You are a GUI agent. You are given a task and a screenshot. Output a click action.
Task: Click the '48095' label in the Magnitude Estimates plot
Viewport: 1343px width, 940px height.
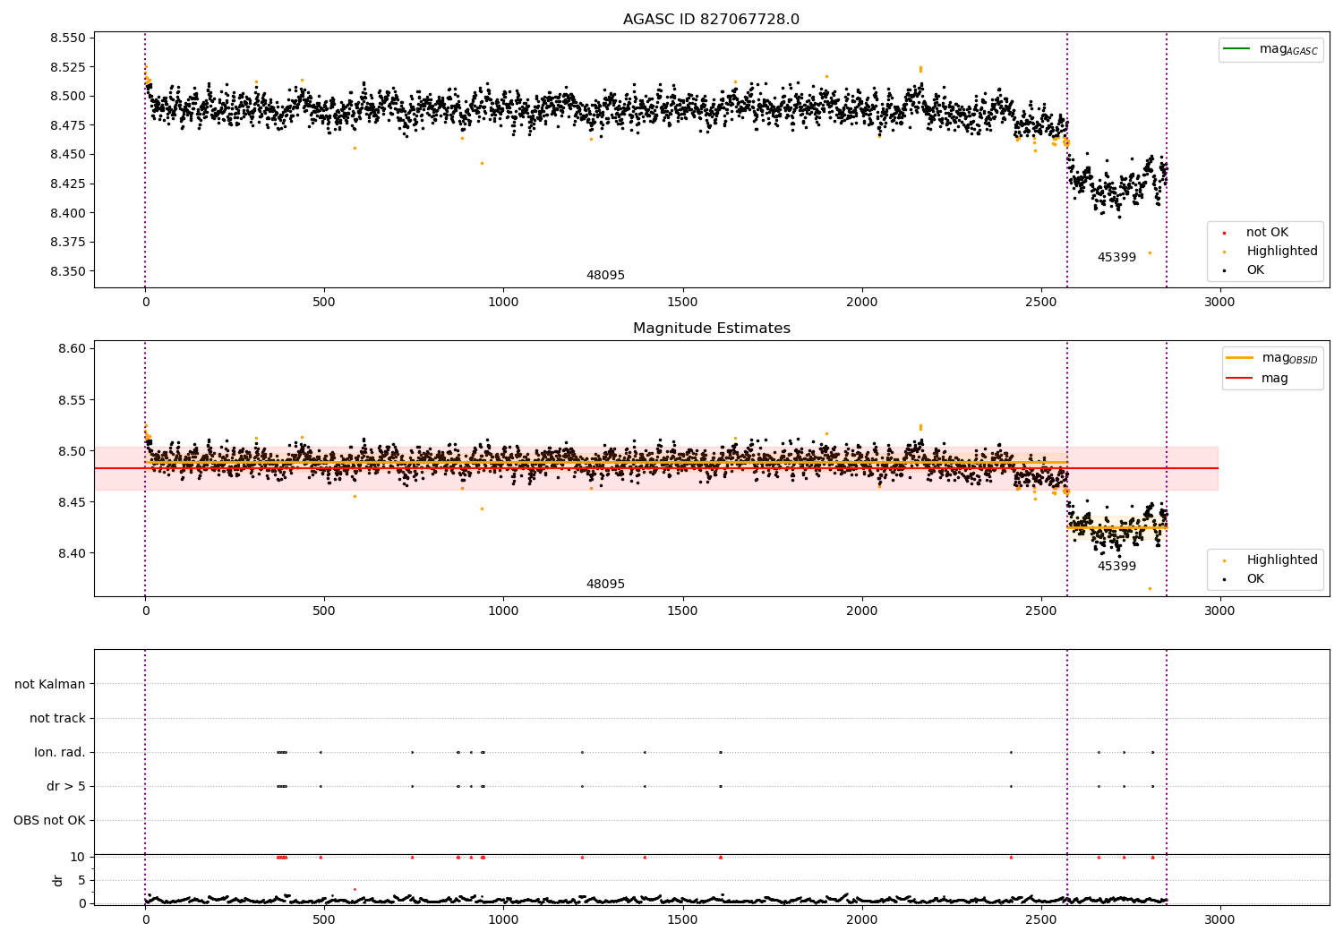point(605,585)
